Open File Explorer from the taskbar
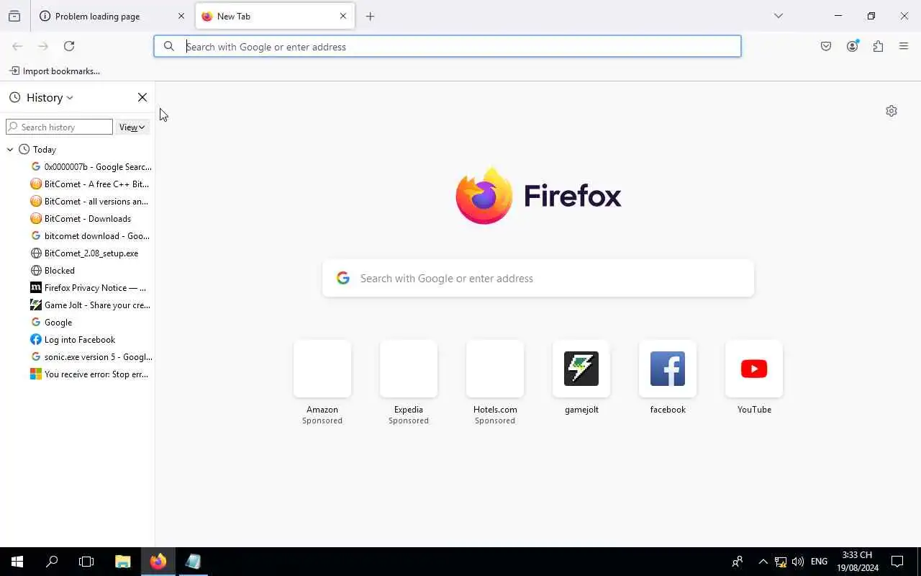 123,562
